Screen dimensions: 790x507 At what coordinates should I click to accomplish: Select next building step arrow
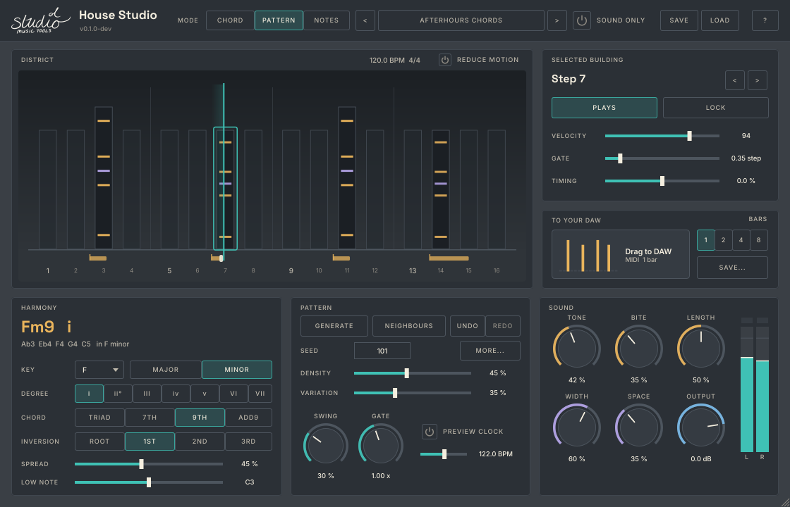[758, 80]
